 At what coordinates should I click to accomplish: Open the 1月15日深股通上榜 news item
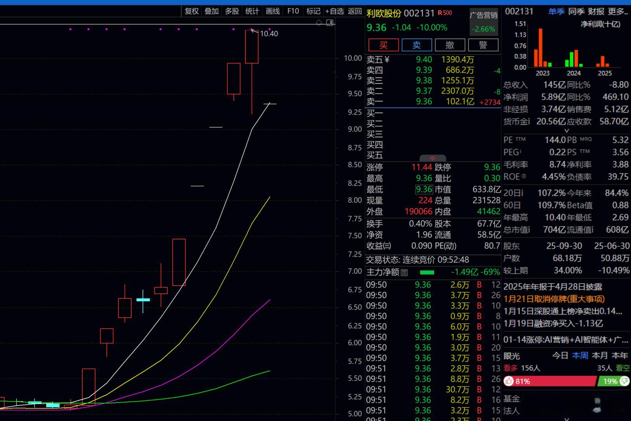tap(563, 311)
